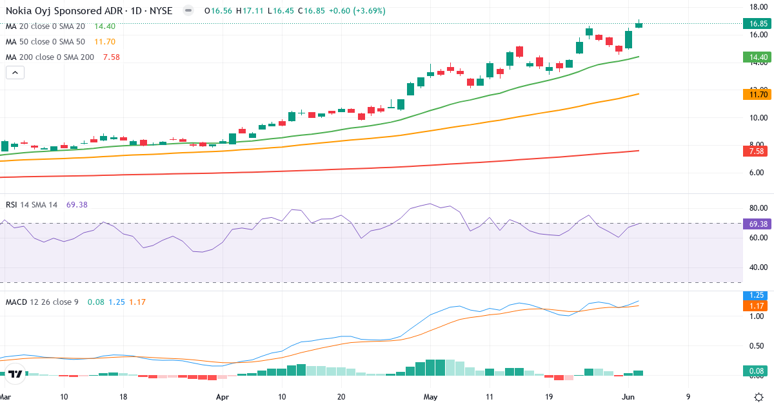Click the 18.00 price axis label
Screen dimensions: 774x406
coord(757,7)
